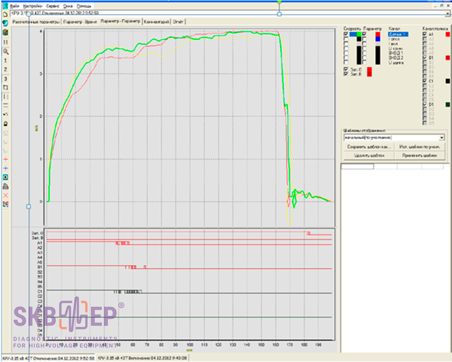Click the padlock icon in the left toolbar
This screenshot has width=452, height=362.
click(5, 124)
